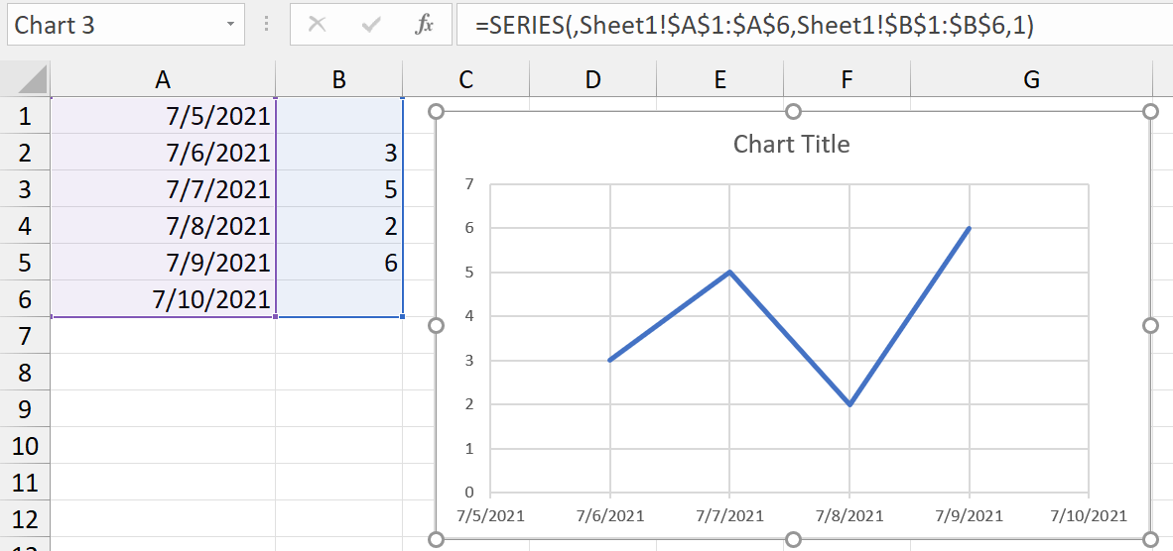The image size is (1173, 551).
Task: Select the Chart Title text
Action: pyautogui.click(x=791, y=145)
